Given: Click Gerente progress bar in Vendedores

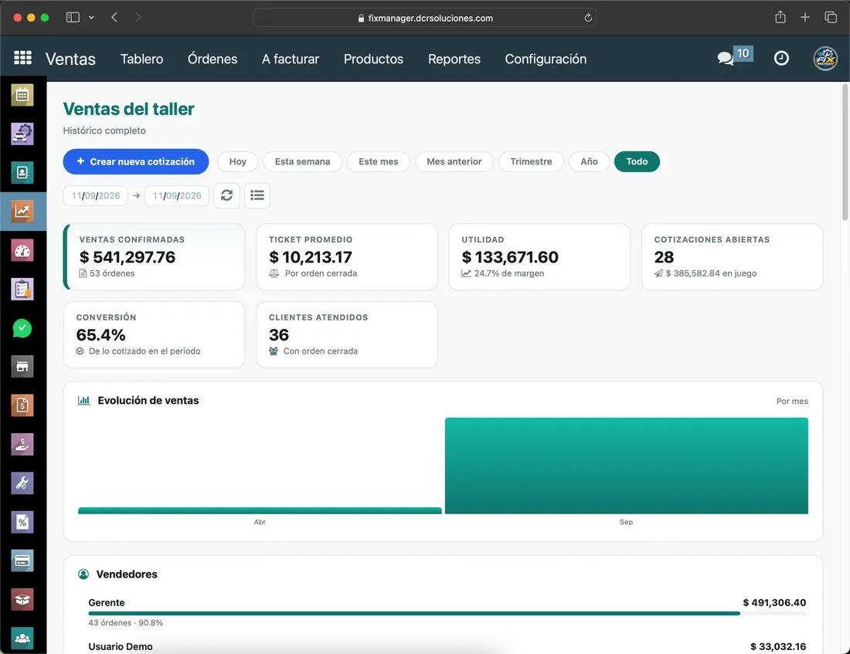Looking at the screenshot, I should click(x=447, y=613).
